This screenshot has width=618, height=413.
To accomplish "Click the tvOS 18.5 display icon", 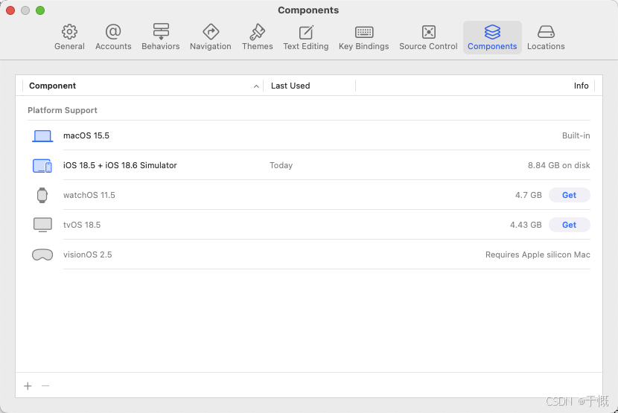I will [42, 225].
